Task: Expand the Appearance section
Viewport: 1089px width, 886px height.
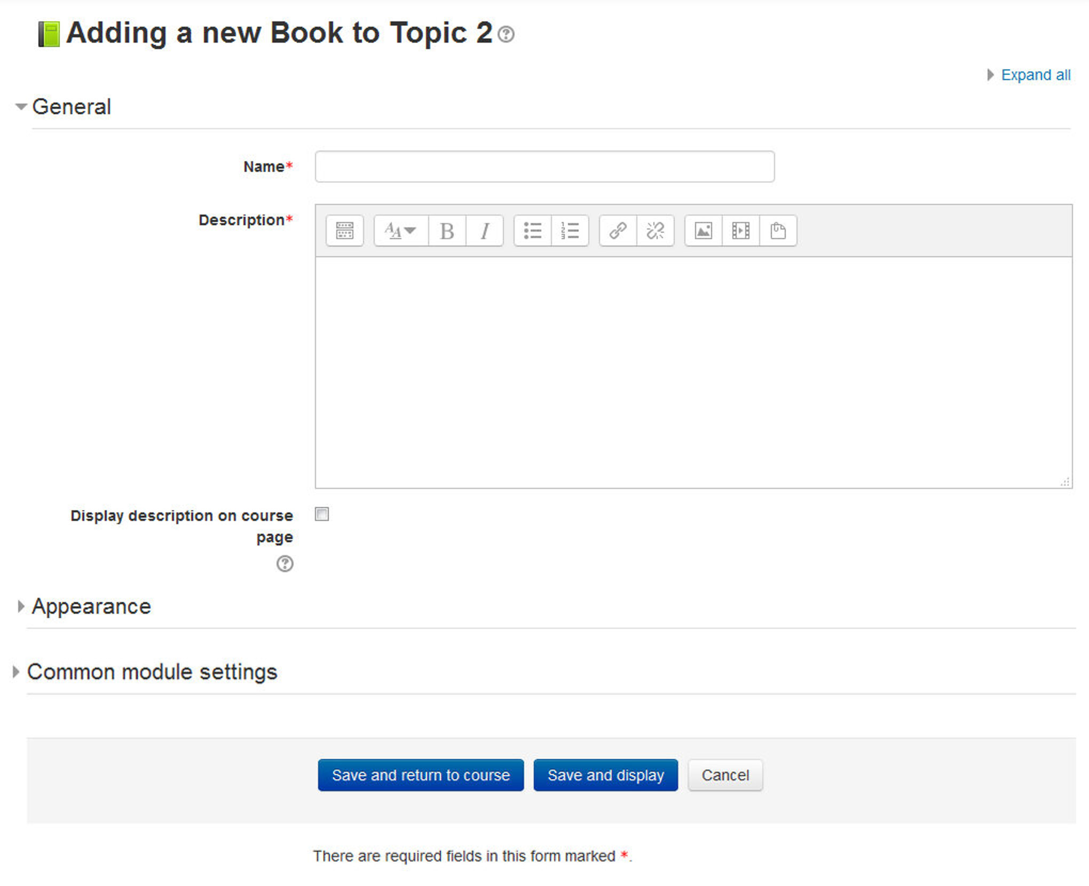Action: (x=91, y=606)
